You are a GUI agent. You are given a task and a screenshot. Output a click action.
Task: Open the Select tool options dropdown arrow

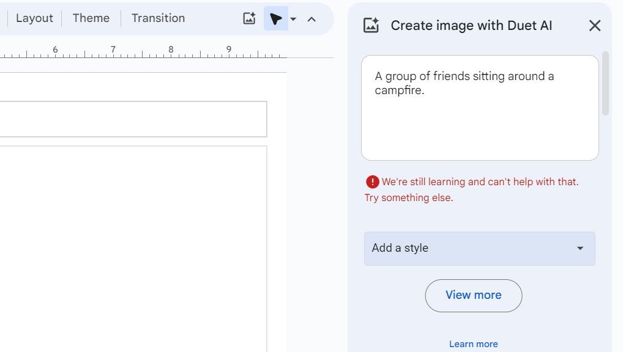click(293, 19)
